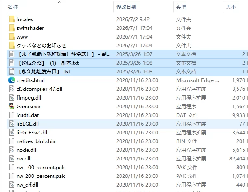Screen dimensions: 248x192
Task: Select the 【永久地址发布页】 .txt file
Action: pos(44,71)
